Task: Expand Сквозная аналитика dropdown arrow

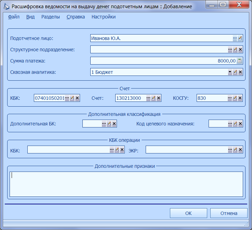Action: click(x=230, y=72)
